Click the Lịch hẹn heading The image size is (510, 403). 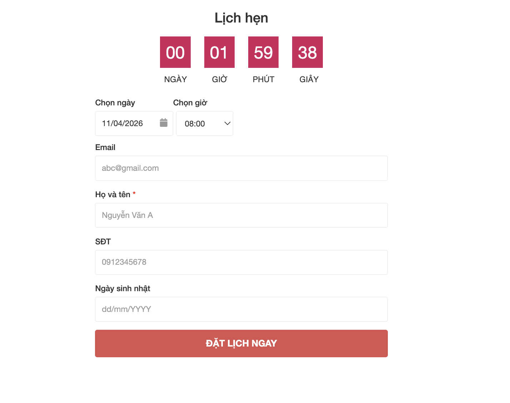(241, 18)
